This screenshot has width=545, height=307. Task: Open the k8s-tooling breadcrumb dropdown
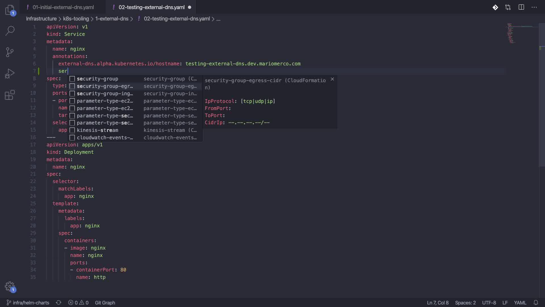[76, 19]
